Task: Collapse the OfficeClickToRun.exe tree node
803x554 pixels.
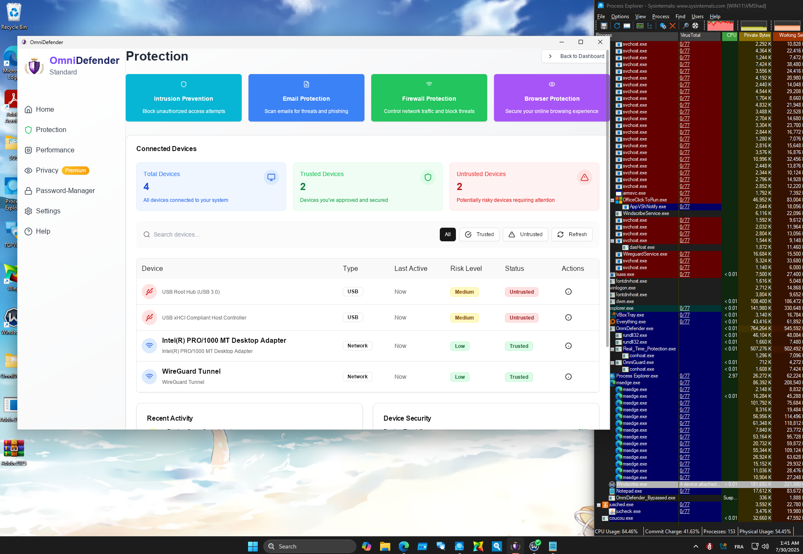Action: (x=612, y=200)
